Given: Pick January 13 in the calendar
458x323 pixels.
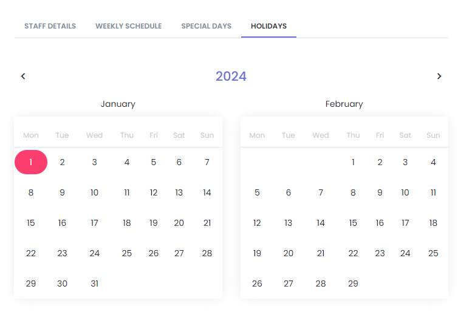Looking at the screenshot, I should [x=179, y=192].
